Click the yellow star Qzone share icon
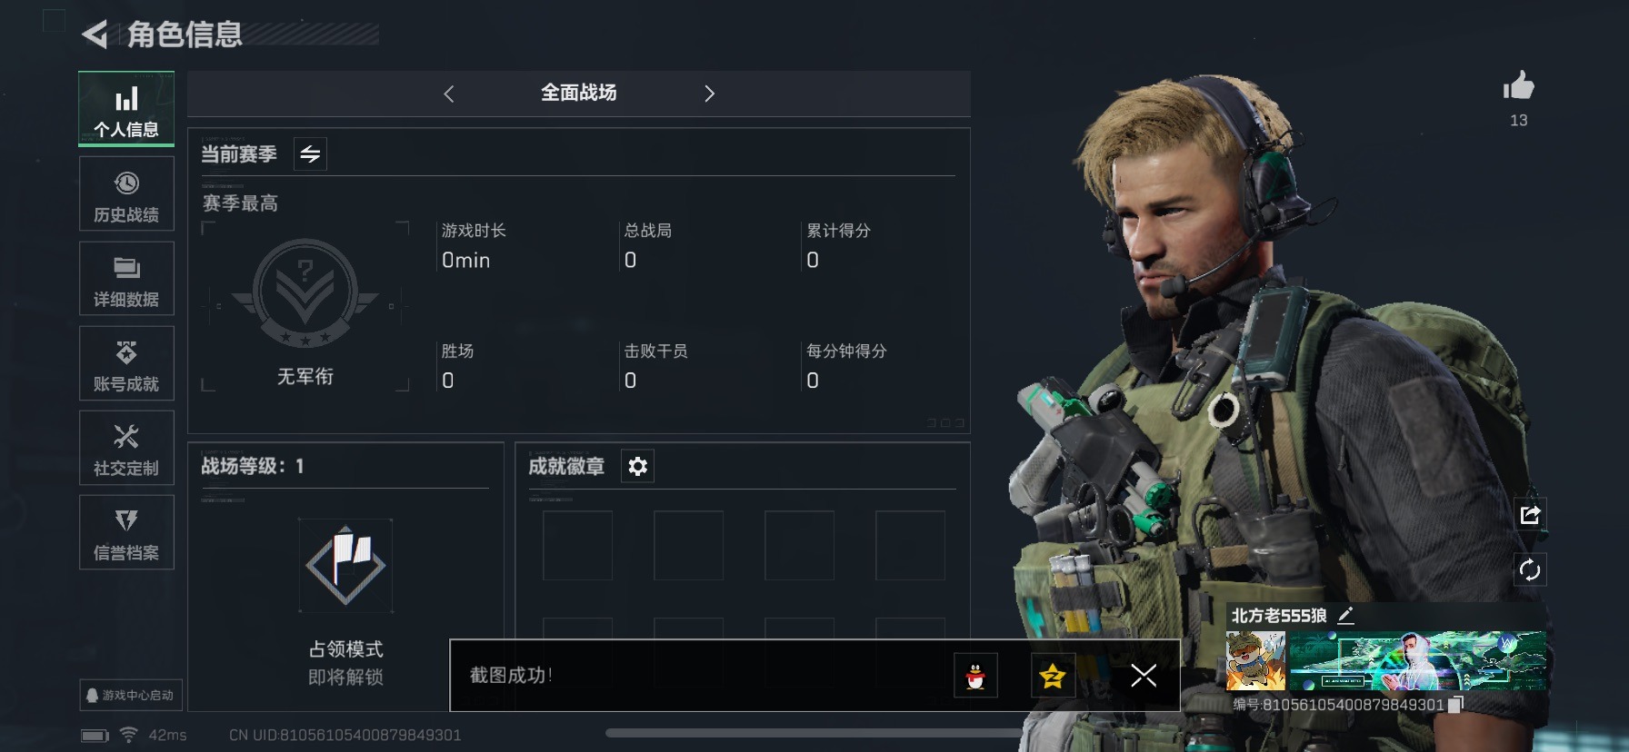Image resolution: width=1629 pixels, height=752 pixels. (1053, 676)
